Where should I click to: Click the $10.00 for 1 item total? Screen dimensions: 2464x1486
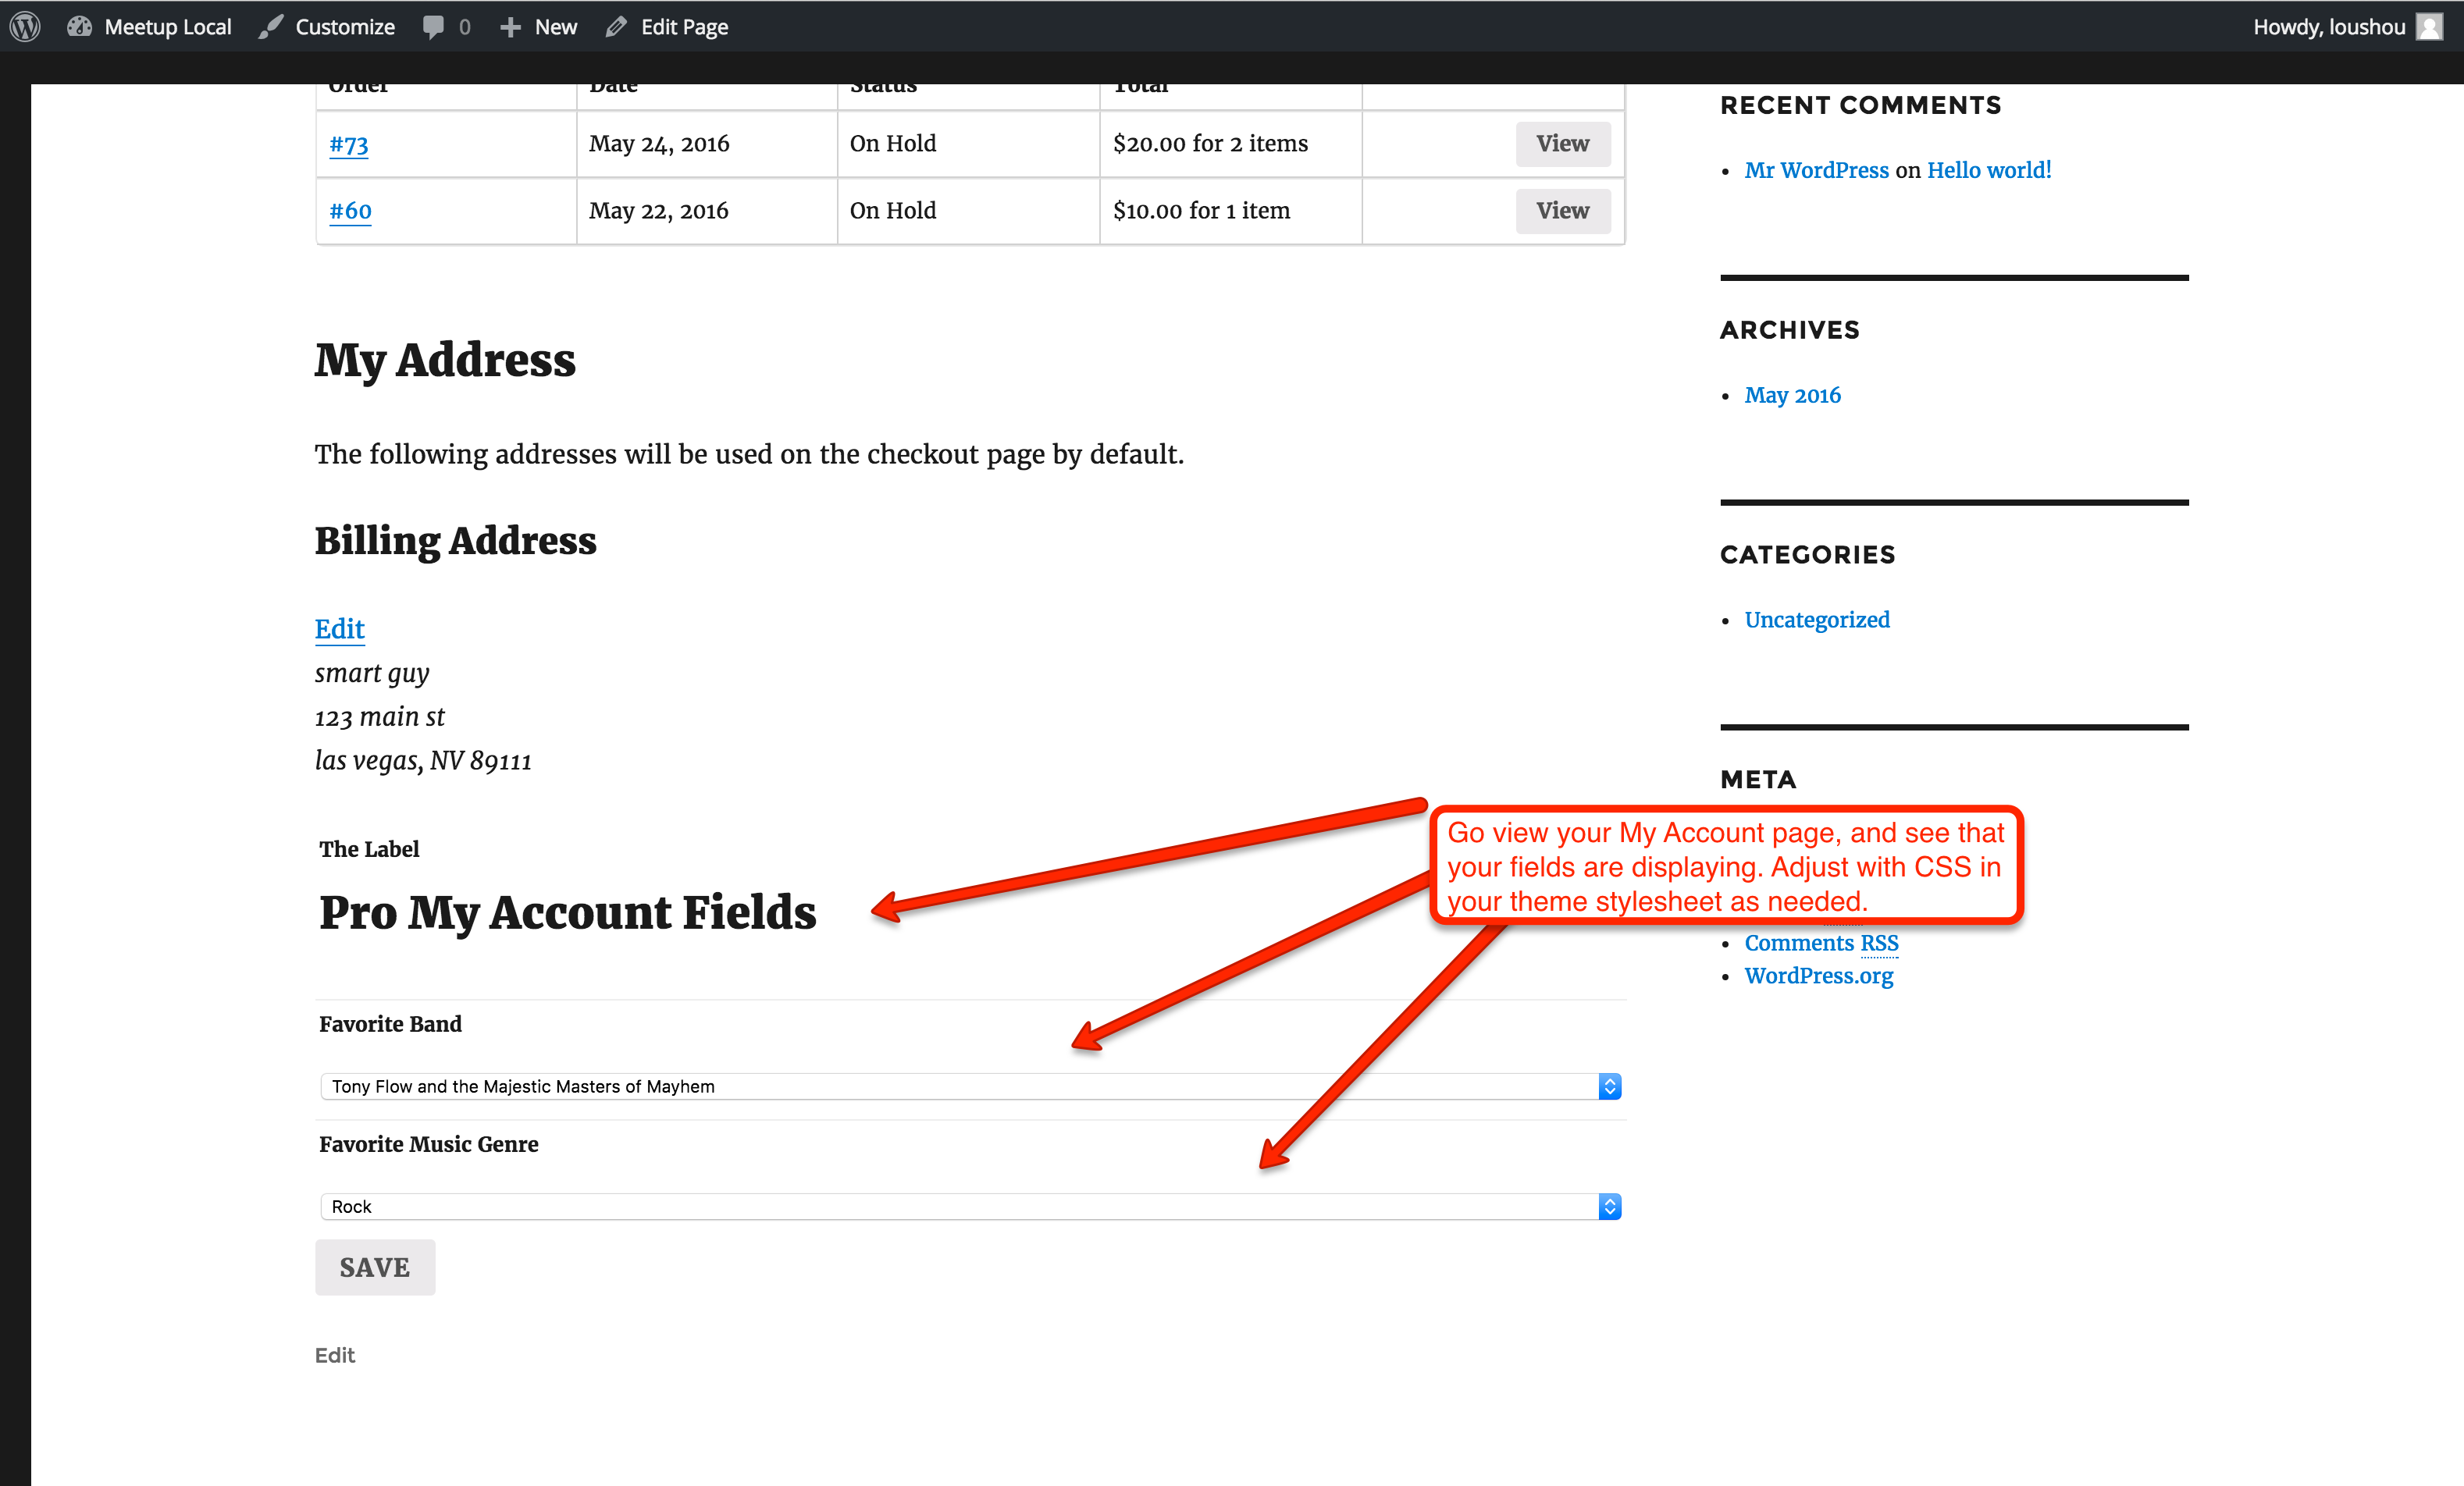[x=1201, y=211]
